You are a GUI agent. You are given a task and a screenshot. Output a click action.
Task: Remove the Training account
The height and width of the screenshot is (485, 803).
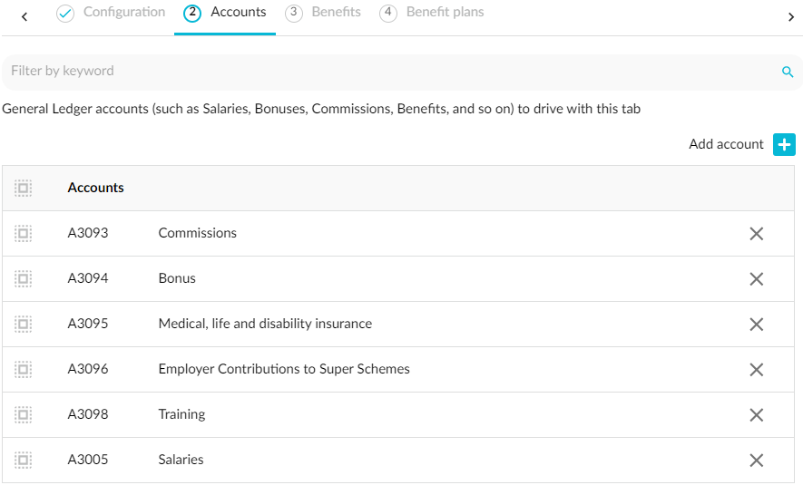tap(756, 415)
